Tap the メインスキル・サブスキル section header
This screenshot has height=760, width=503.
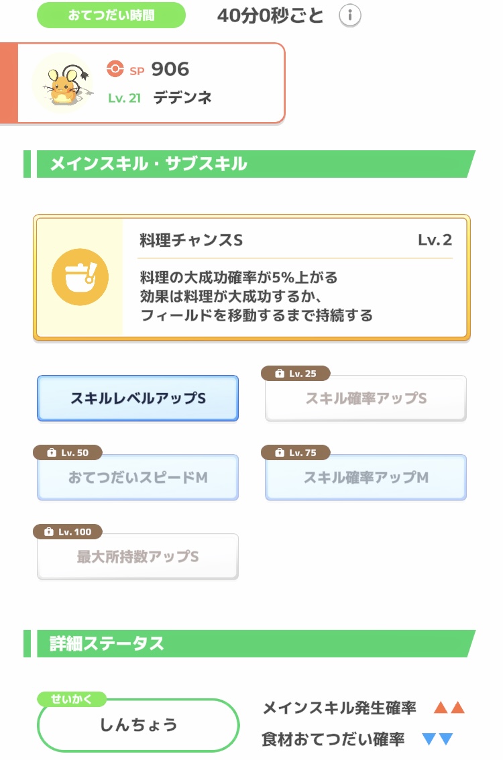[249, 164]
